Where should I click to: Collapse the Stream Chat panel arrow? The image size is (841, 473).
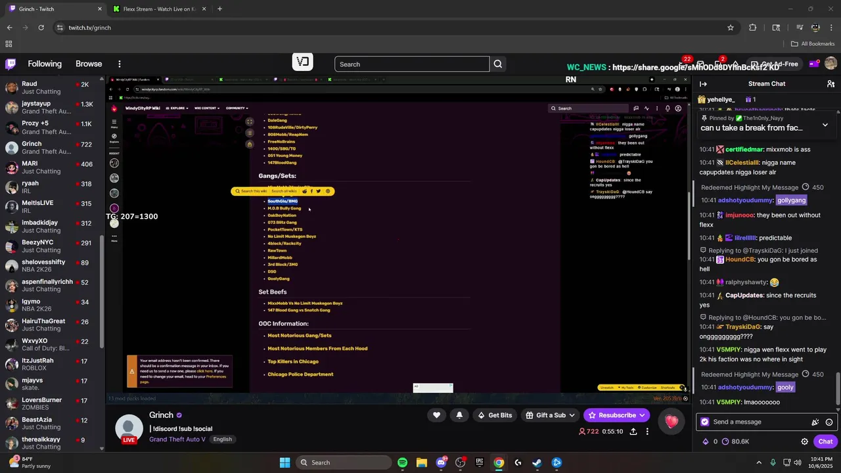point(703,84)
